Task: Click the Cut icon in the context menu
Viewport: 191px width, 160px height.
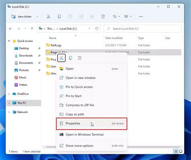Action: (x=61, y=58)
